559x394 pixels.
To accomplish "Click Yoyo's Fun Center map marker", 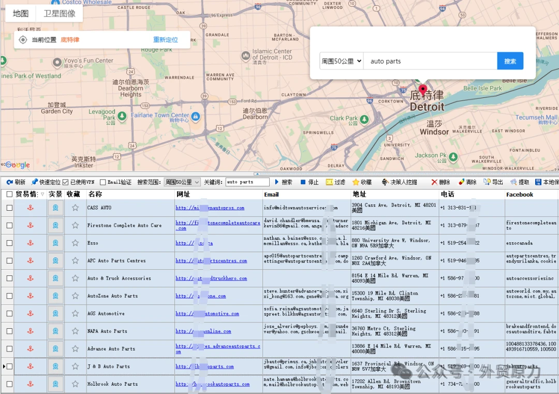I will [57, 63].
